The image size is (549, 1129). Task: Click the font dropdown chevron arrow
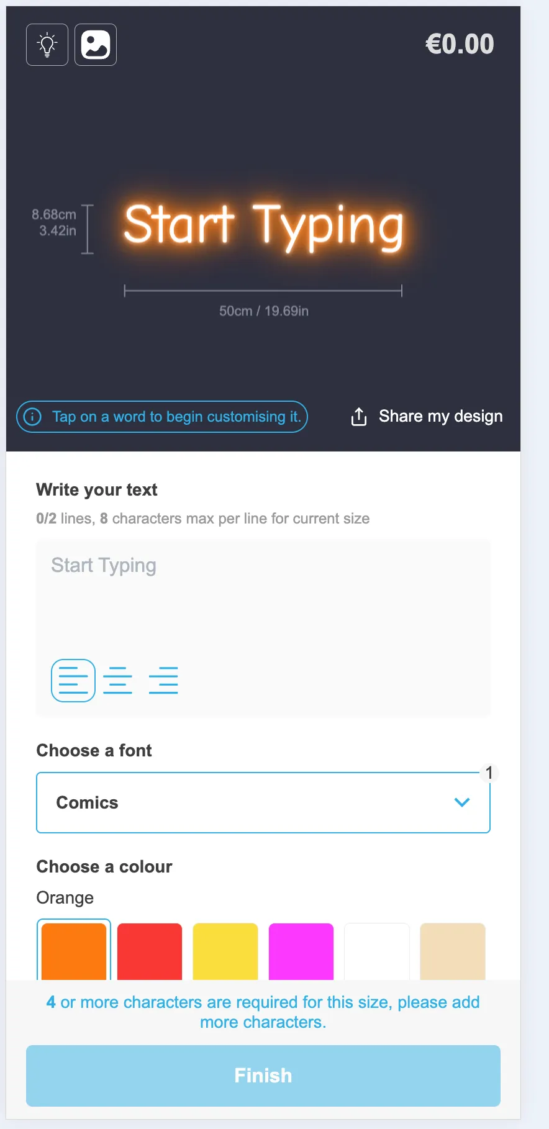(462, 802)
